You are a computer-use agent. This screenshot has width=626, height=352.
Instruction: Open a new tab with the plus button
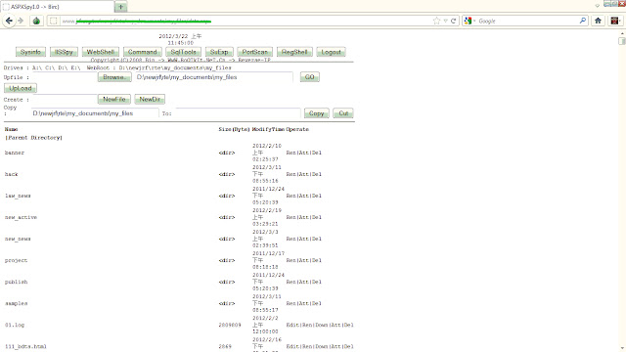(121, 7)
